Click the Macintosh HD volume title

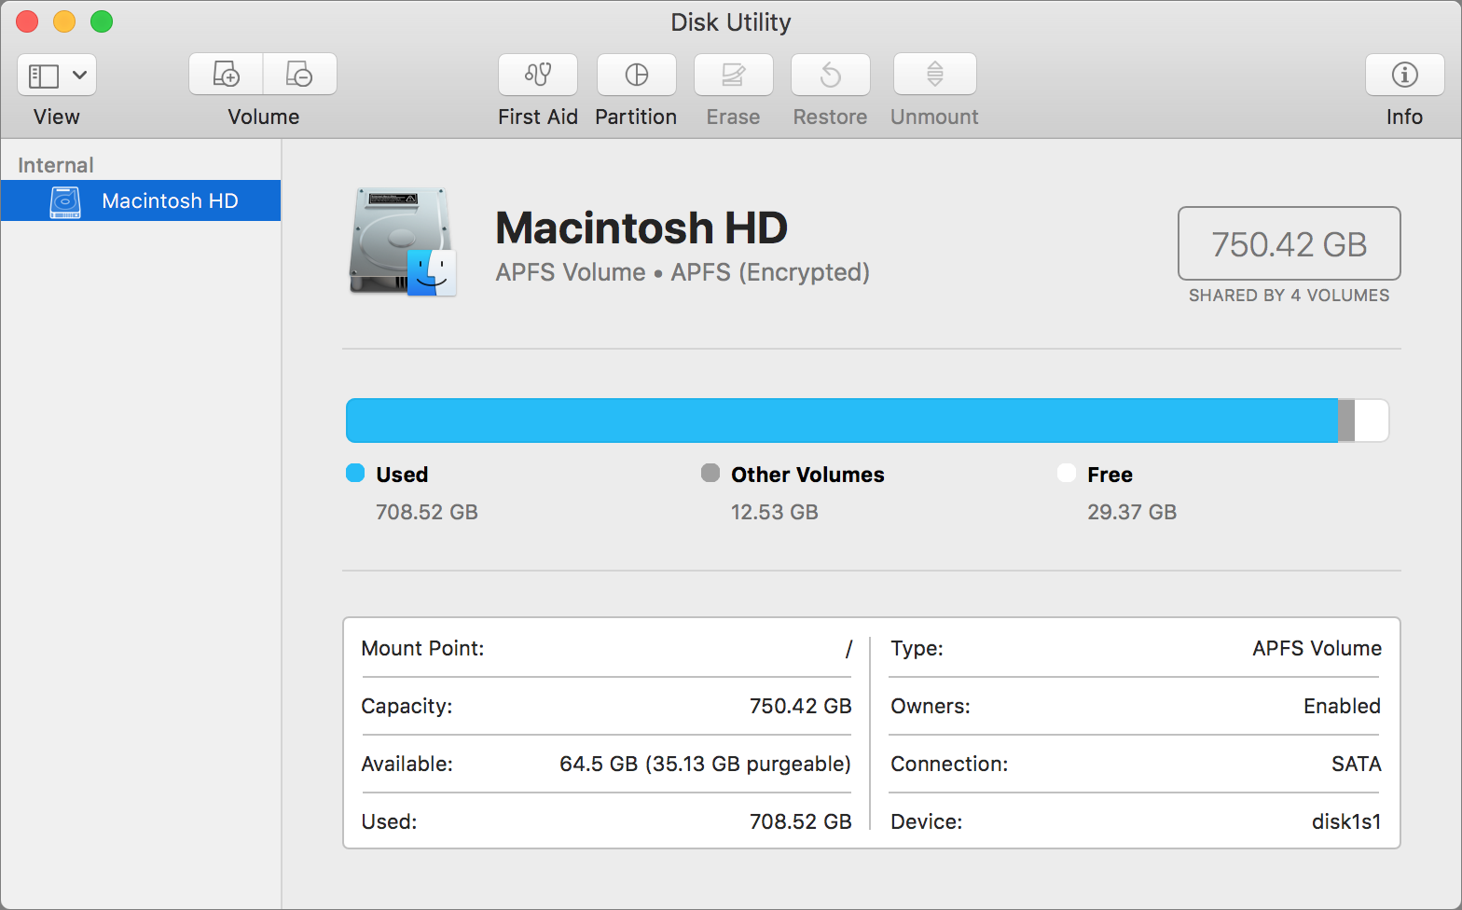pyautogui.click(x=641, y=227)
